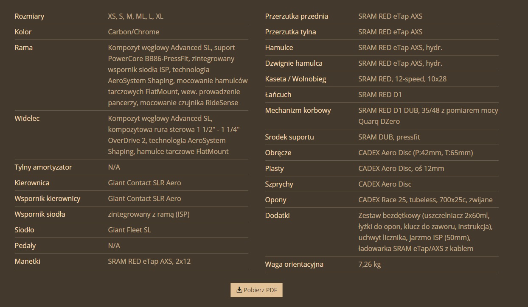
Task: Select the Dzwignie hamulca label
Action: 294,63
